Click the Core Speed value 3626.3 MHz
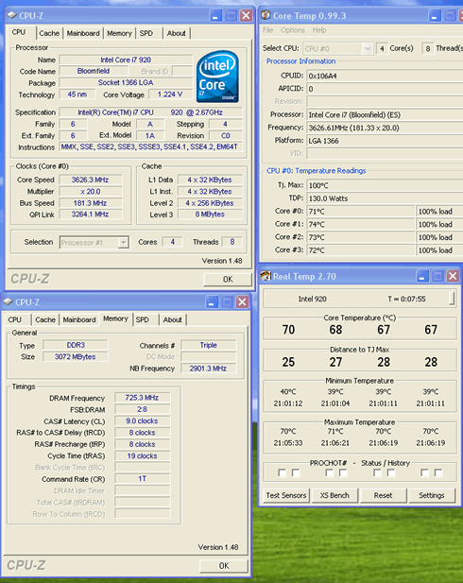This screenshot has height=583, width=463. coord(91,180)
